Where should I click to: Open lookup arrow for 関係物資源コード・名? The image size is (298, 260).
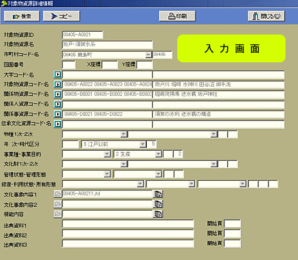pos(58,94)
